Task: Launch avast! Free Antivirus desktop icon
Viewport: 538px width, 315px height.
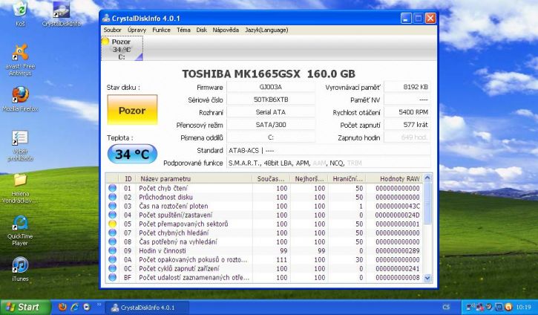Action: point(20,59)
